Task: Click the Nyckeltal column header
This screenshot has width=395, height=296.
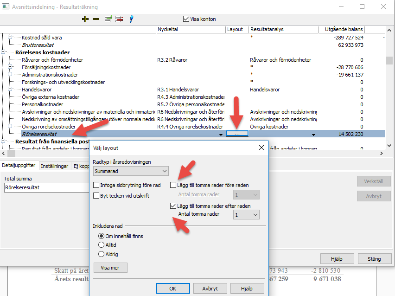Action: pos(191,30)
